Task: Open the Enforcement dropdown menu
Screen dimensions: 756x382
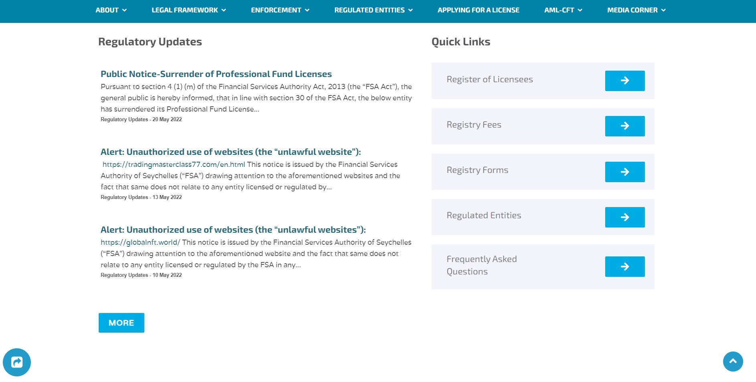Action: [x=280, y=10]
